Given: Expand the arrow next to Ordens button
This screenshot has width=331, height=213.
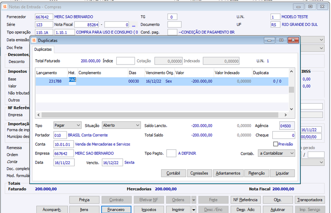Looking at the screenshot, I should tap(194, 200).
